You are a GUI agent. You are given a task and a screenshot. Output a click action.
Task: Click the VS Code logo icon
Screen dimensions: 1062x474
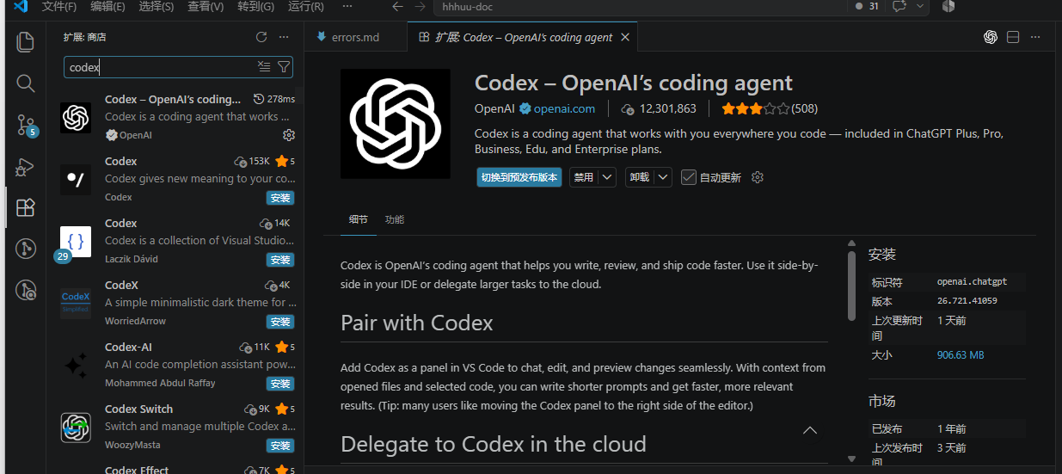[21, 6]
